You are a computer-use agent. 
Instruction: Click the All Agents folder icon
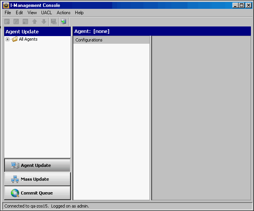point(15,39)
